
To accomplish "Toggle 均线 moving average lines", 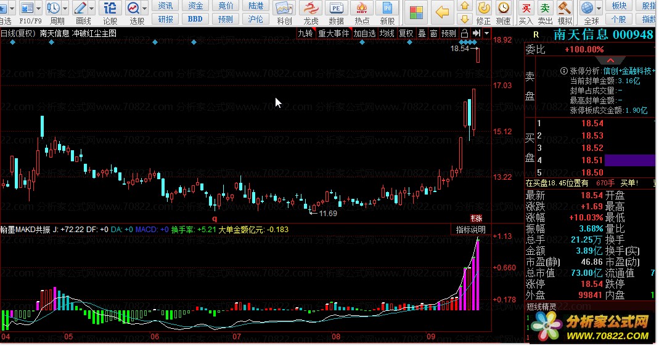I will [x=387, y=33].
